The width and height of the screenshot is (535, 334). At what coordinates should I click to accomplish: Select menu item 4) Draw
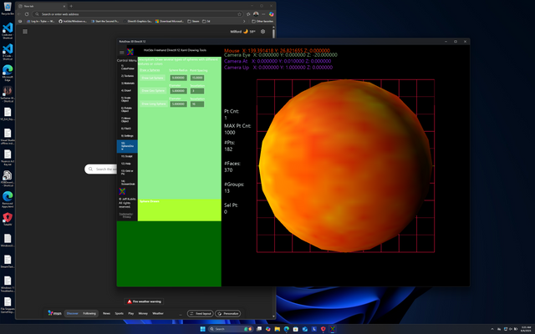tap(127, 91)
